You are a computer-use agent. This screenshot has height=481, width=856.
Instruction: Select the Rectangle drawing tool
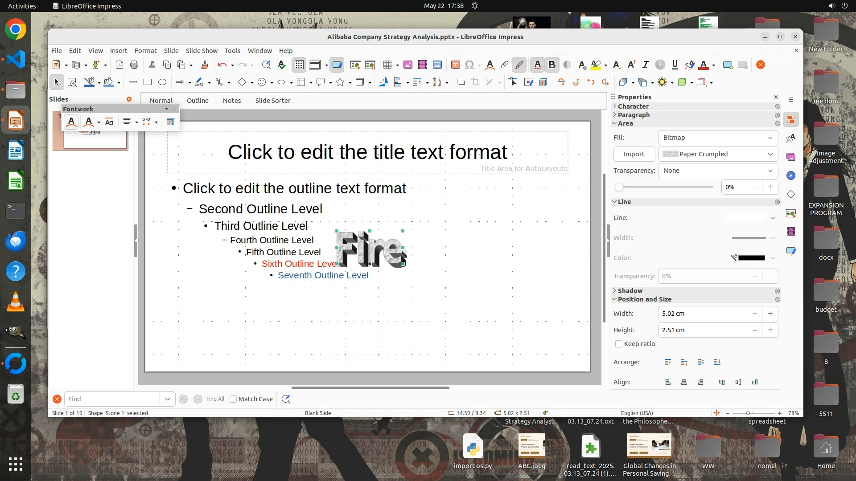[148, 82]
